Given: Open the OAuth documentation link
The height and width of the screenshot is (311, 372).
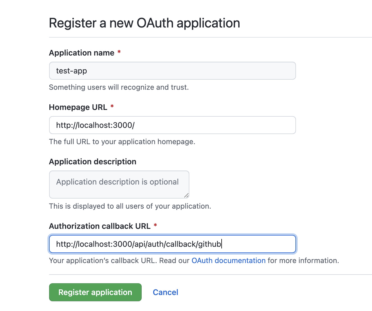Looking at the screenshot, I should [x=228, y=261].
